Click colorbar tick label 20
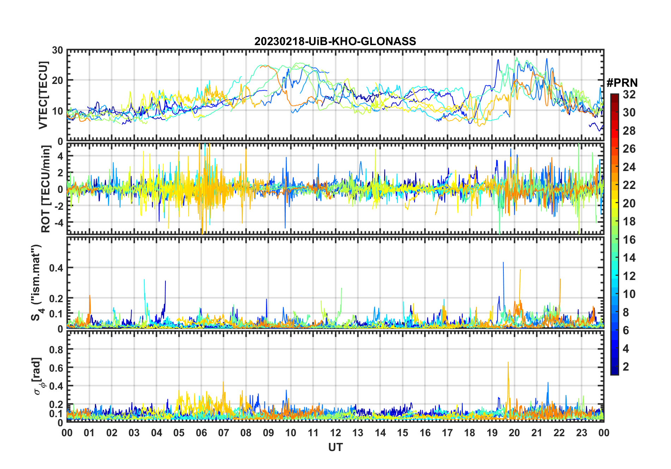This screenshot has width=671, height=469. click(x=629, y=203)
